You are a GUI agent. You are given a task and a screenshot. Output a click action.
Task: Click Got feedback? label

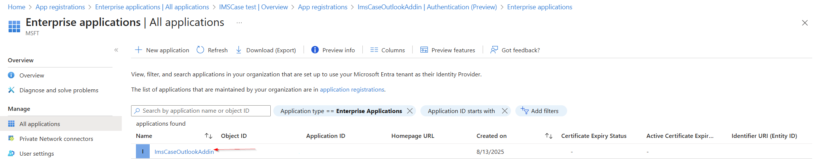pos(521,50)
